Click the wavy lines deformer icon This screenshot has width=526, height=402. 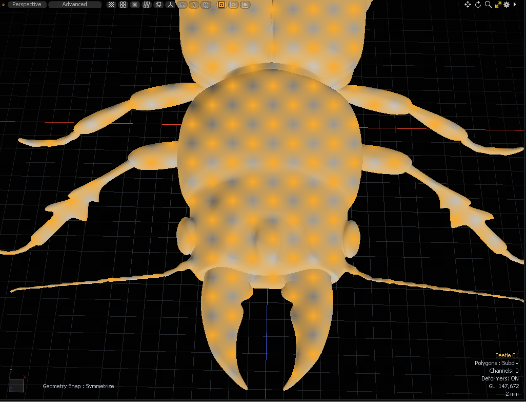tap(147, 5)
